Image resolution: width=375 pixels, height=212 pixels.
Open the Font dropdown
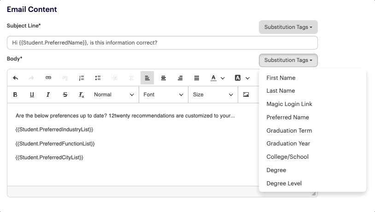point(164,95)
